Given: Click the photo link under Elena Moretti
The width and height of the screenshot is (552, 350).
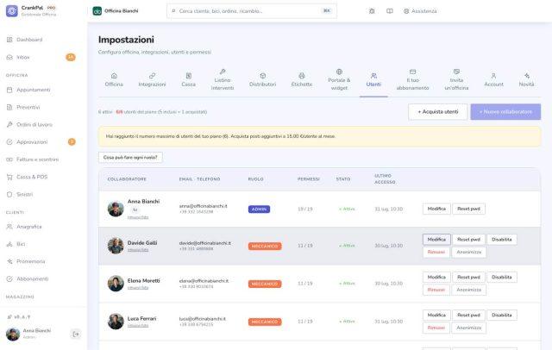Looking at the screenshot, I should 138,288.
